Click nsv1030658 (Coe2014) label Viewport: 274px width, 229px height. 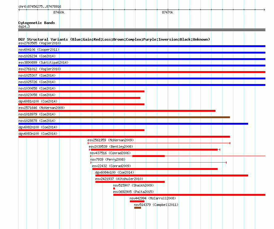(x=37, y=88)
